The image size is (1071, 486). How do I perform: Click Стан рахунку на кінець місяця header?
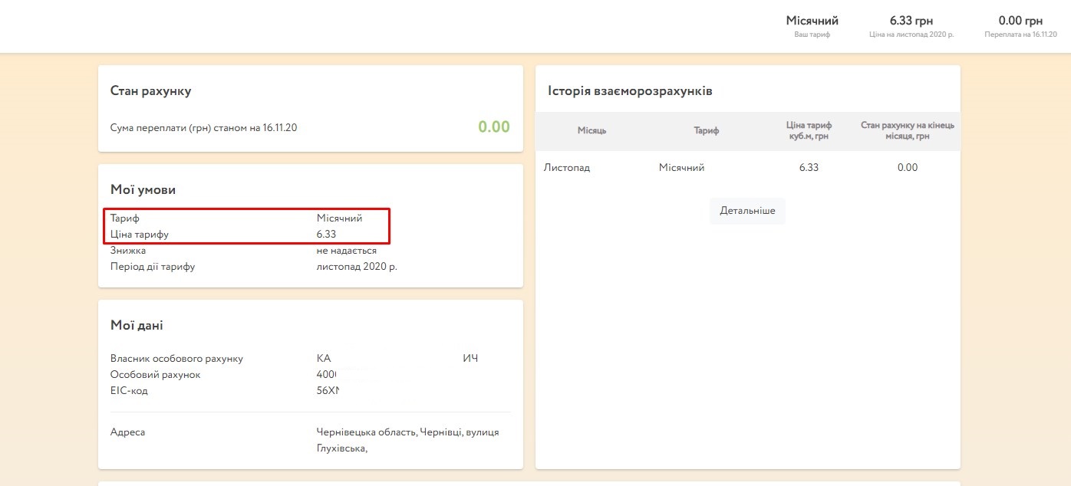coord(907,130)
